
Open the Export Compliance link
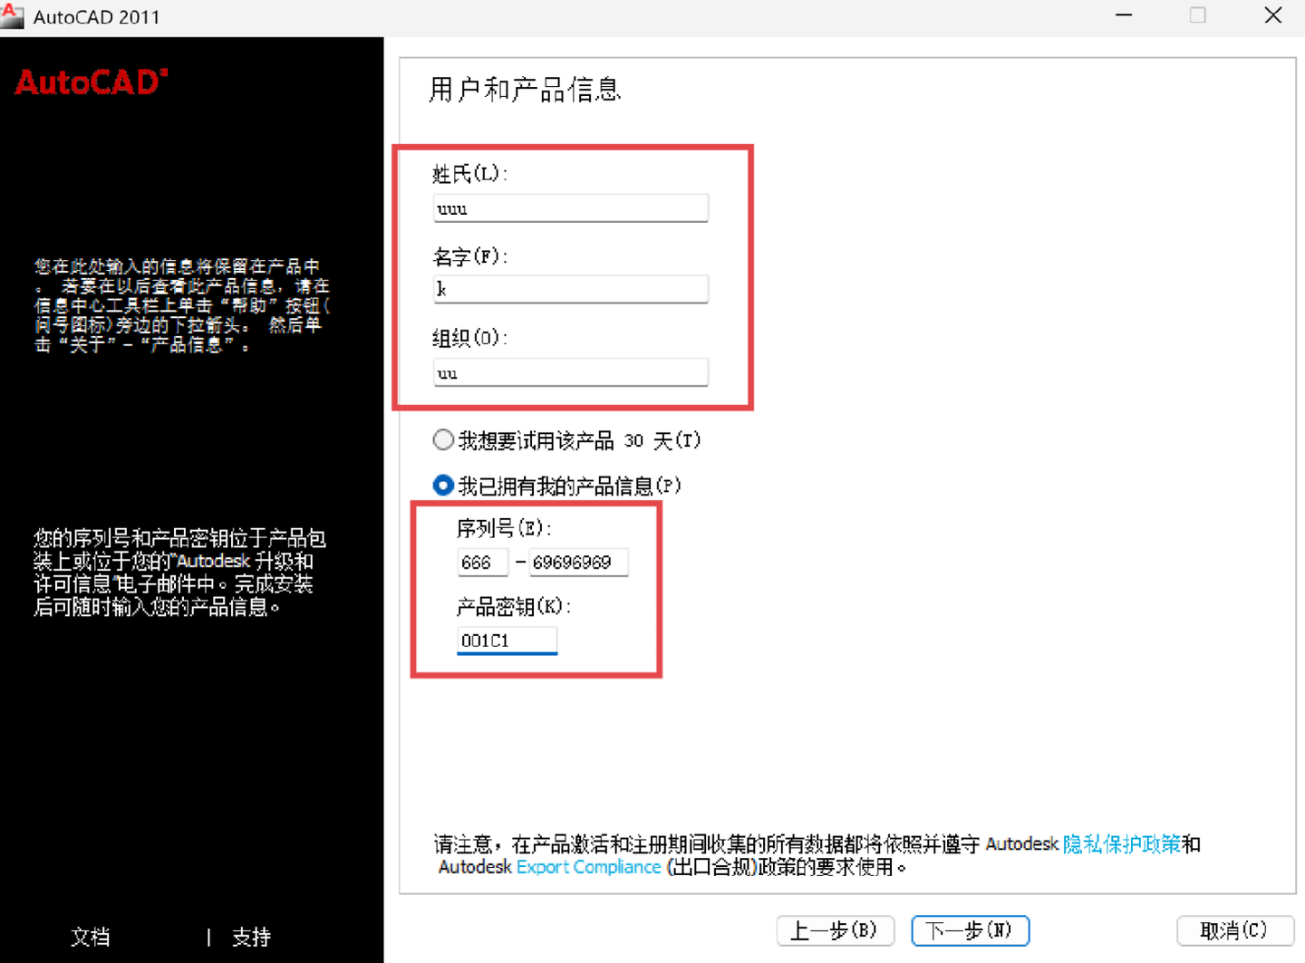click(x=589, y=867)
